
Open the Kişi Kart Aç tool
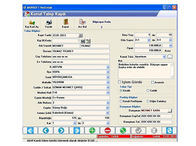(32, 23)
